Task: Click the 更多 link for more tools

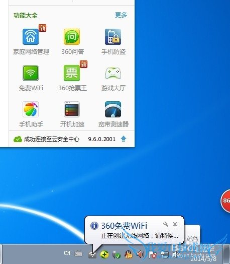Action: click(121, 15)
